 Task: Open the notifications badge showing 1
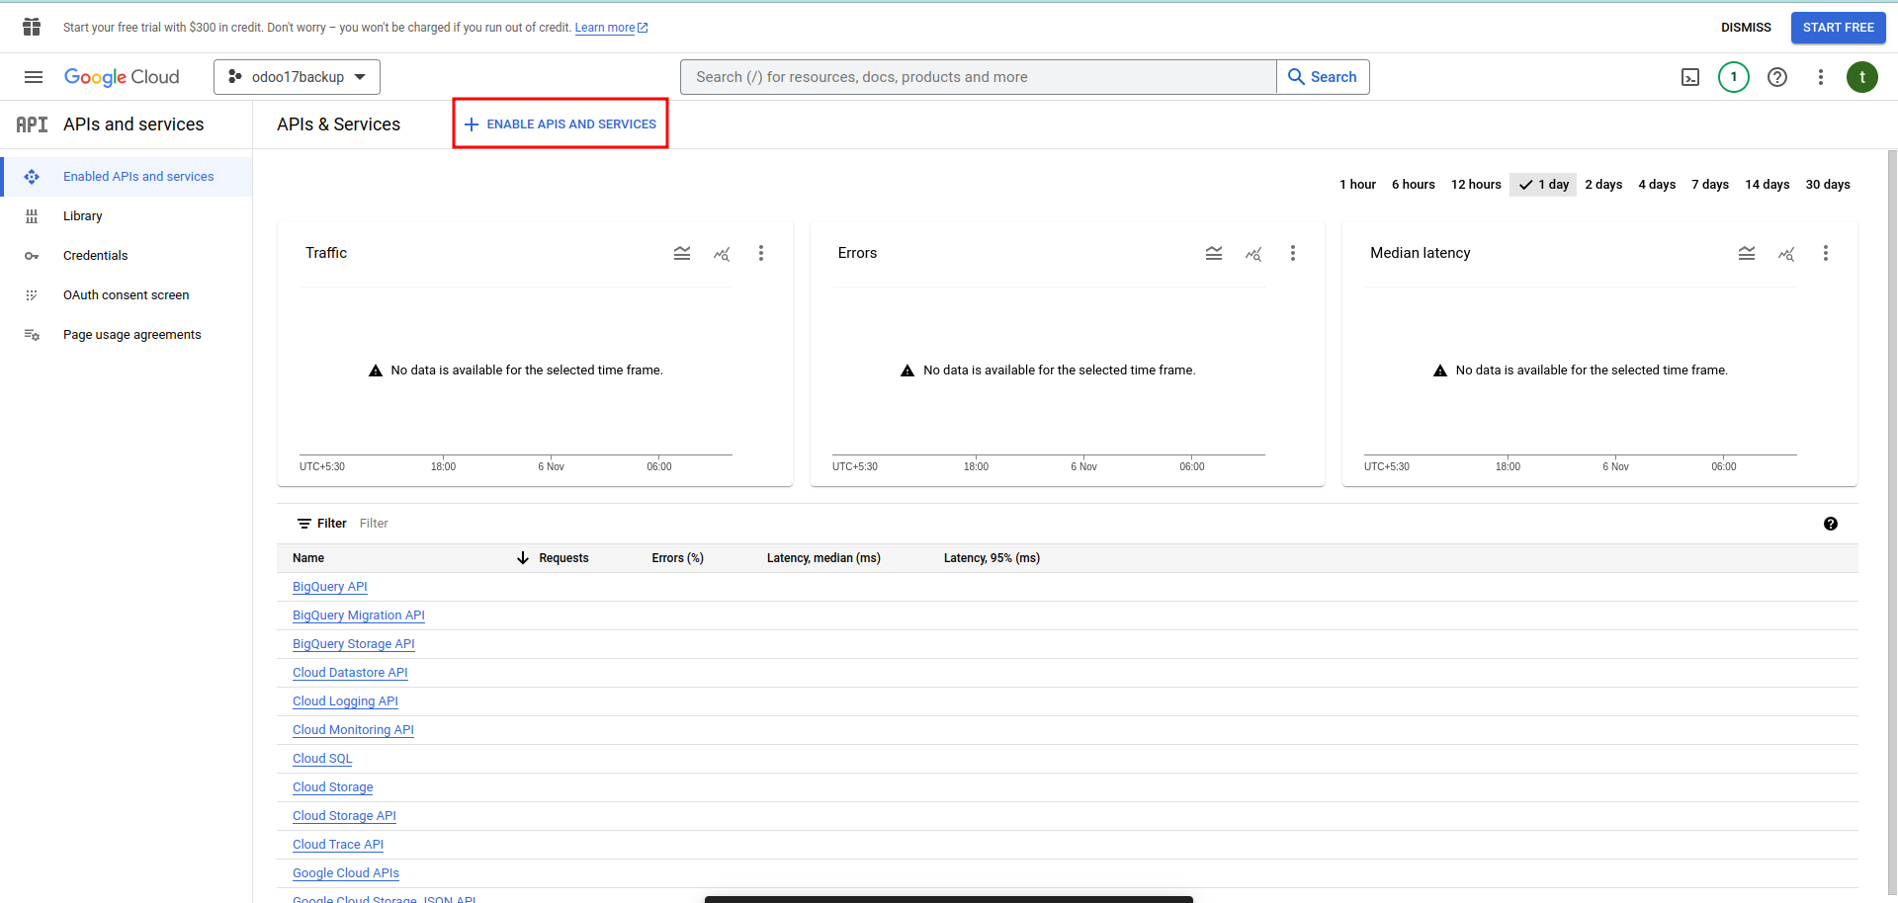tap(1734, 77)
